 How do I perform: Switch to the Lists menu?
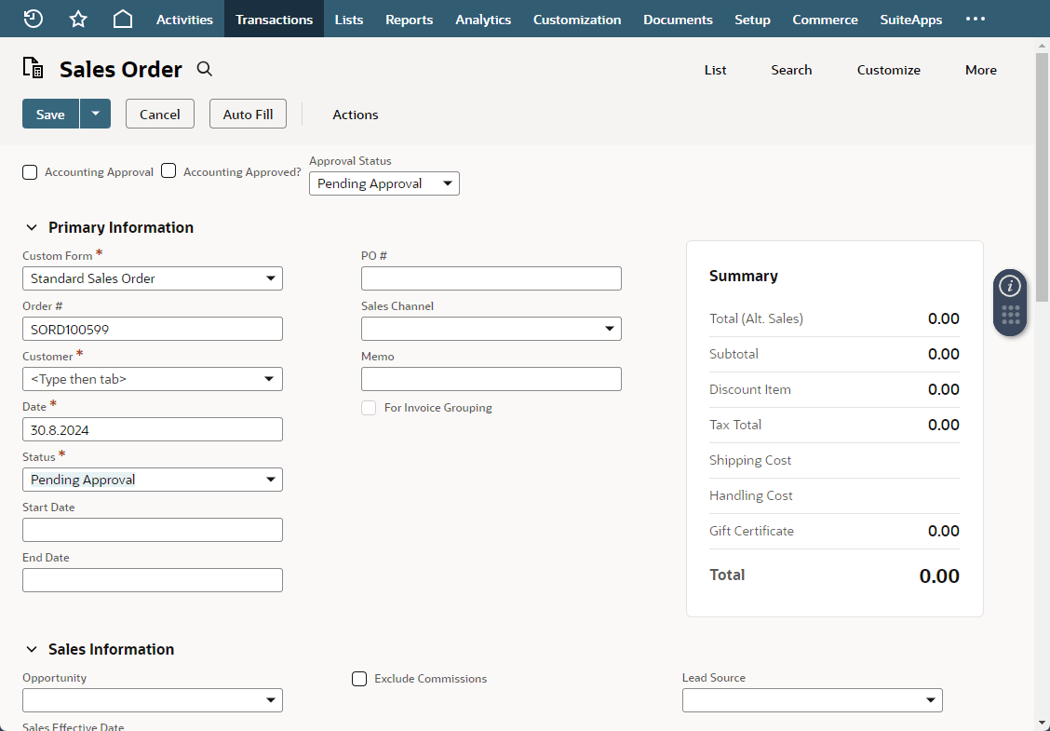(348, 19)
